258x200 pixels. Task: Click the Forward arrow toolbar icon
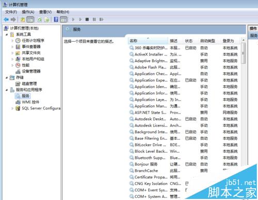click(13, 20)
